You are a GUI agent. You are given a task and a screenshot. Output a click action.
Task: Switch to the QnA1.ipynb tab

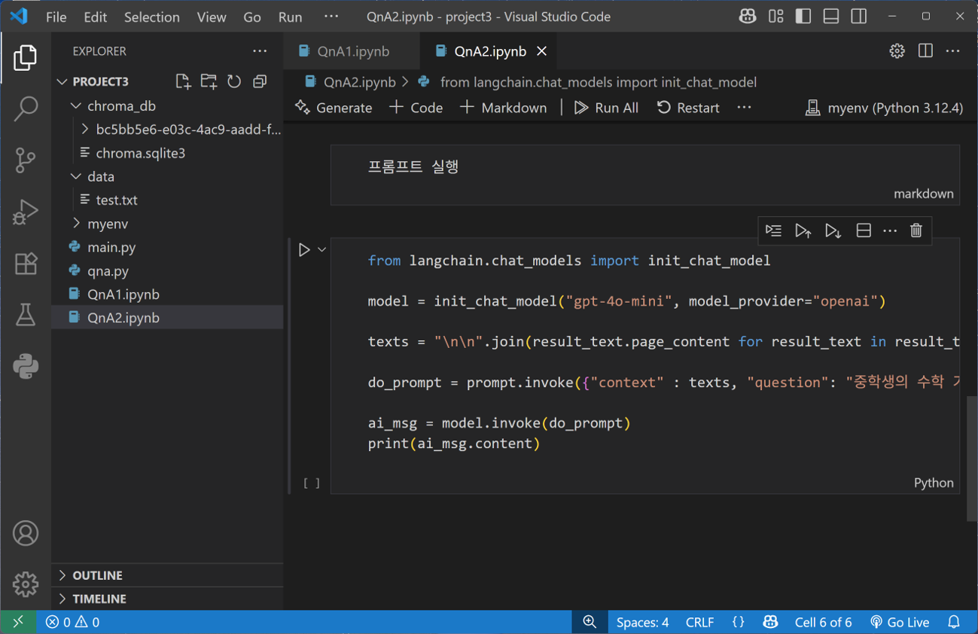[x=352, y=51]
